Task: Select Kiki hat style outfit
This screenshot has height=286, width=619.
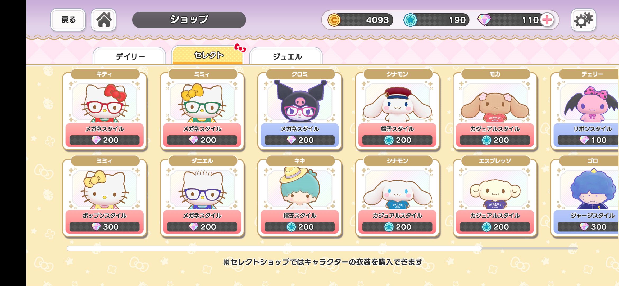Action: pos(300,196)
